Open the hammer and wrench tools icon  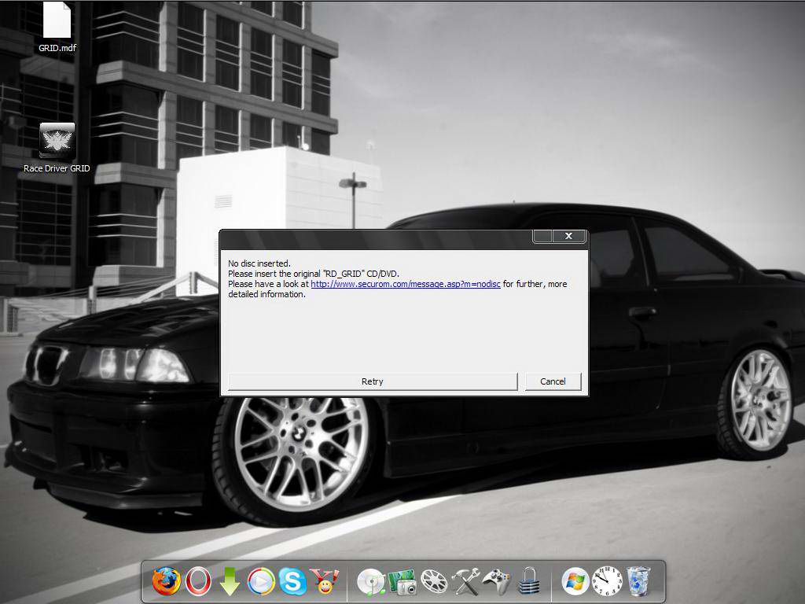point(465,582)
